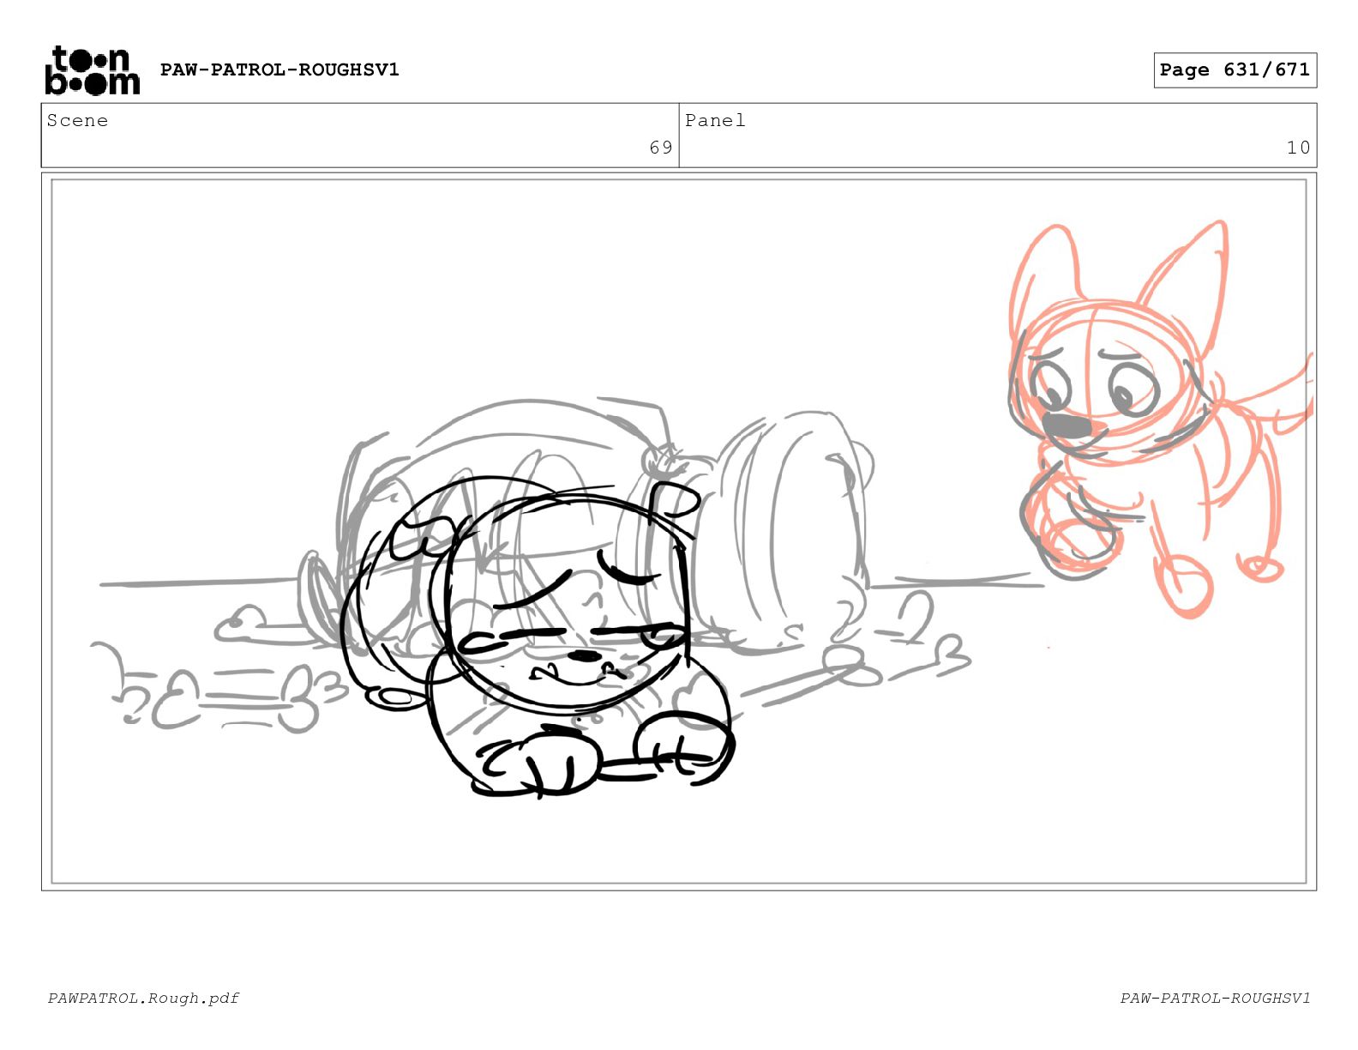The width and height of the screenshot is (1358, 1050).
Task: Click the Scene label
Action: (x=77, y=121)
